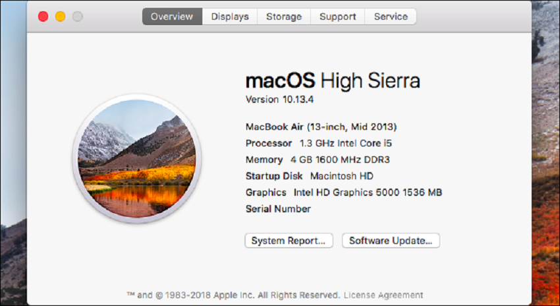Click the Startup Disk Macintosh HD line

309,176
